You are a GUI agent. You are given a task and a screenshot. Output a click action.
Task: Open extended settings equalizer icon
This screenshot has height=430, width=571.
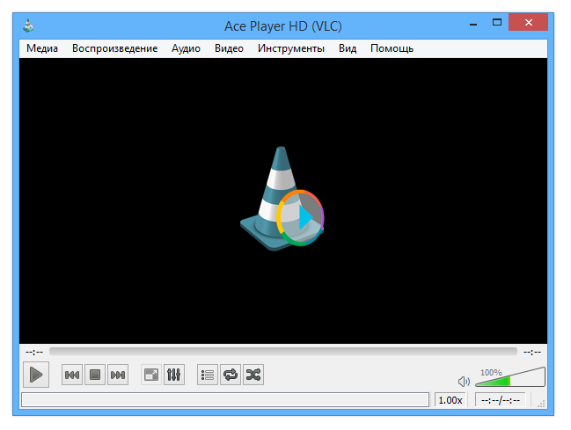tap(174, 375)
